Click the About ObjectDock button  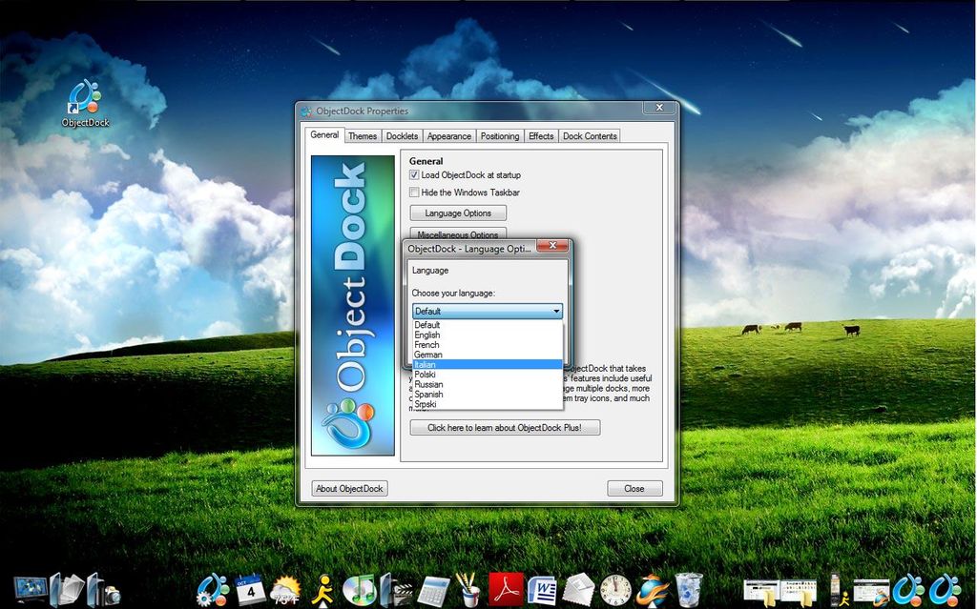click(x=348, y=487)
